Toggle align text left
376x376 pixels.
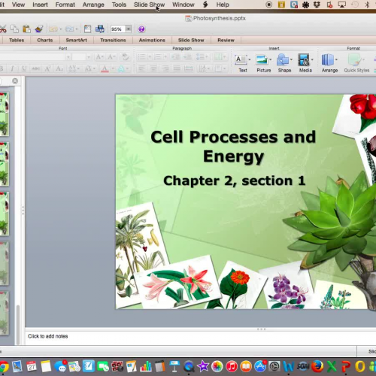(141, 68)
